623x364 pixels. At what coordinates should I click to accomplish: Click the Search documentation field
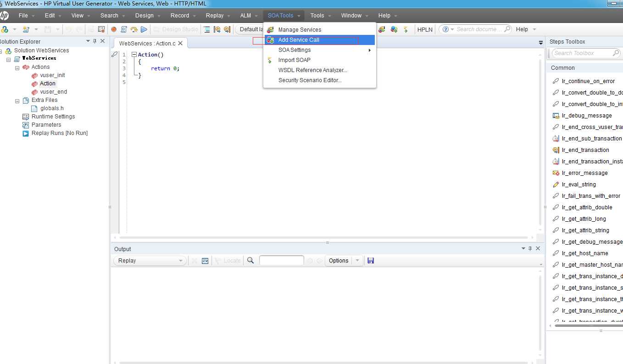click(x=475, y=29)
